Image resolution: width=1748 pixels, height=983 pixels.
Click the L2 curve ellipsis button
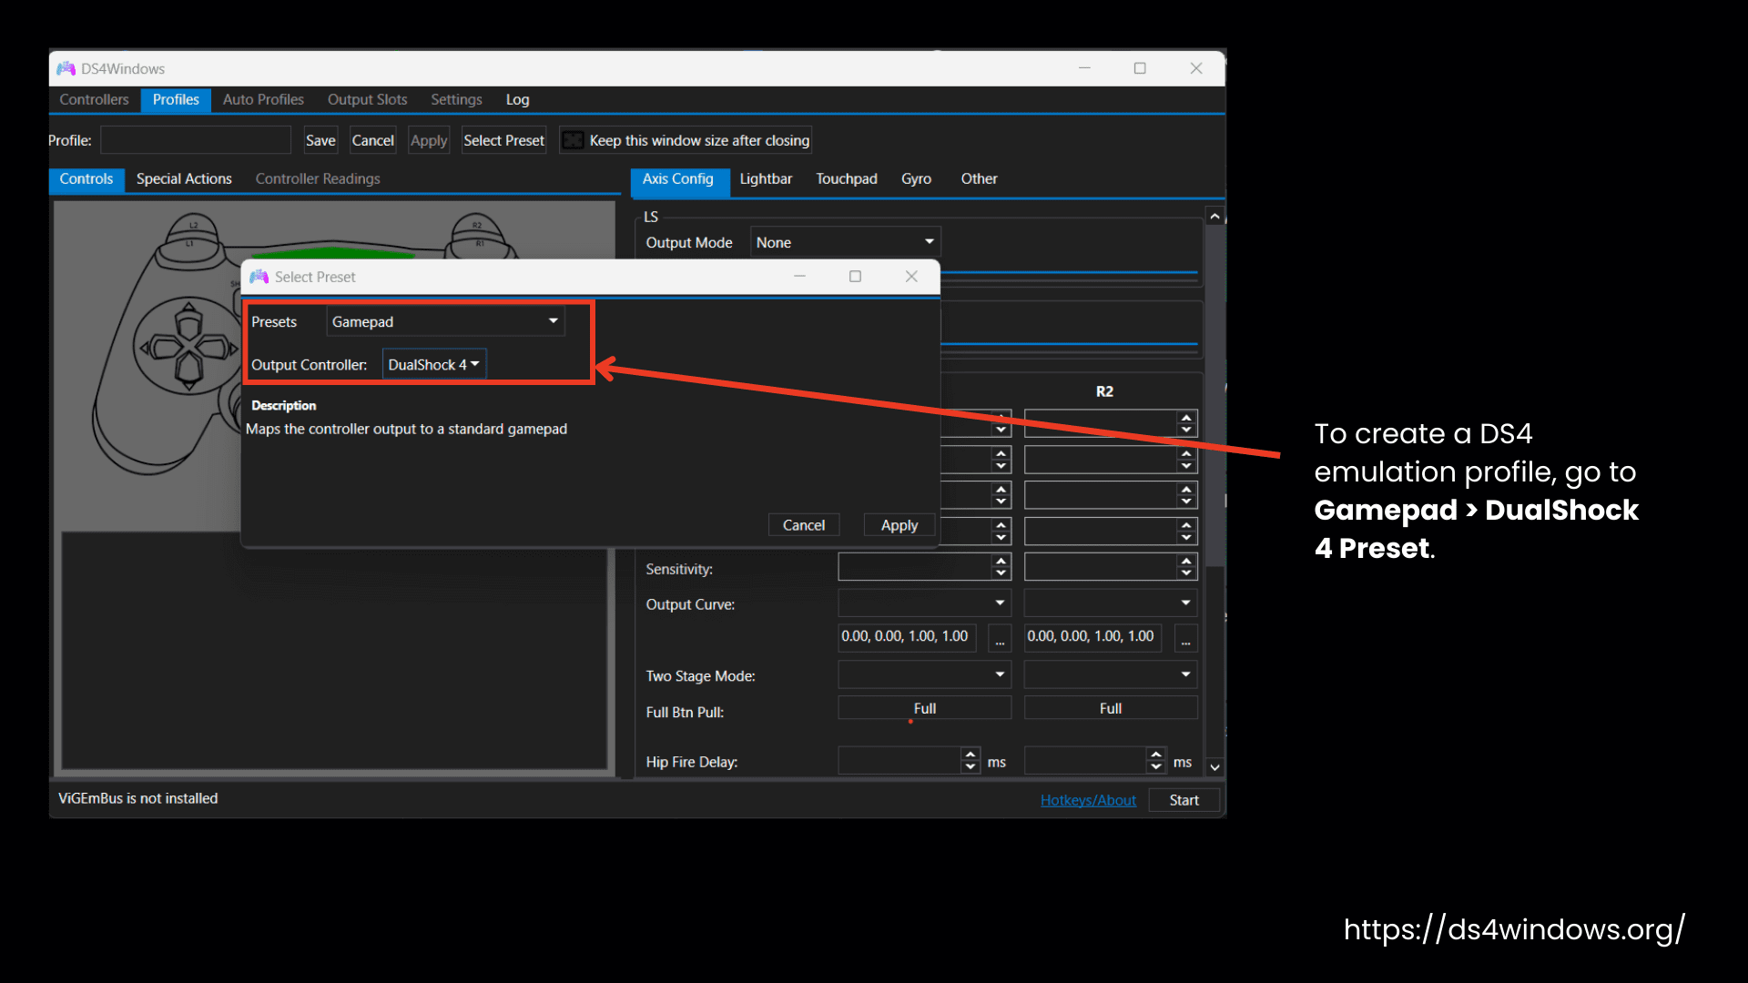[x=1000, y=638]
